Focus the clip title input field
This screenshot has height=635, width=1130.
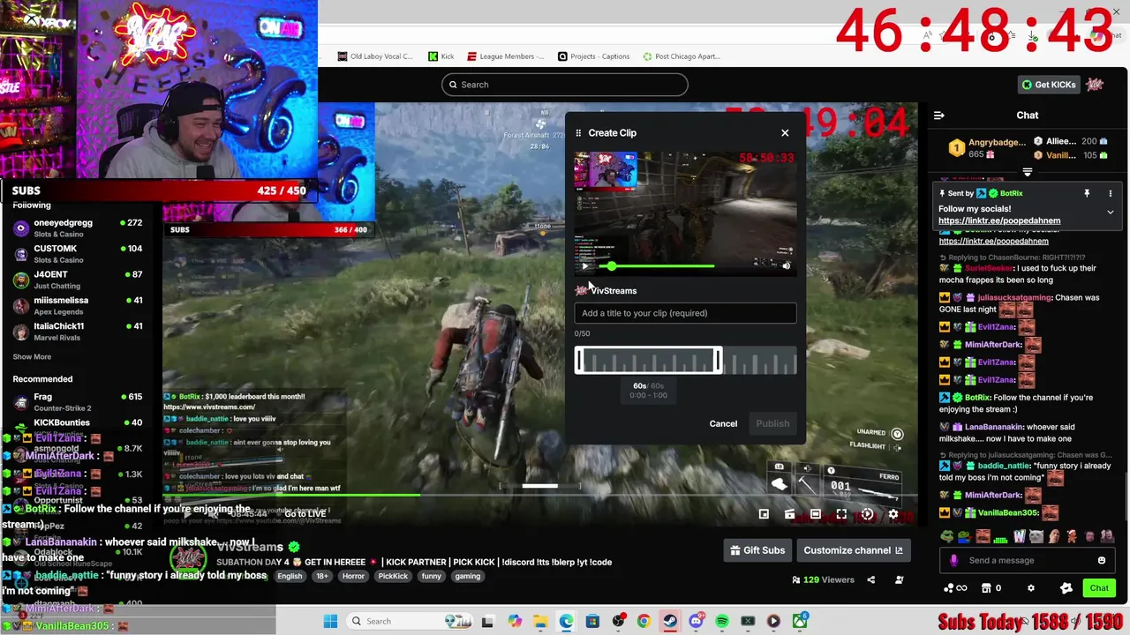(685, 313)
